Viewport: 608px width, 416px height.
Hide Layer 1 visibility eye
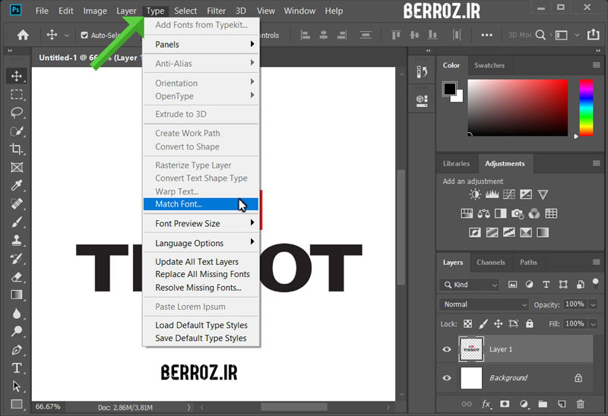(x=447, y=349)
